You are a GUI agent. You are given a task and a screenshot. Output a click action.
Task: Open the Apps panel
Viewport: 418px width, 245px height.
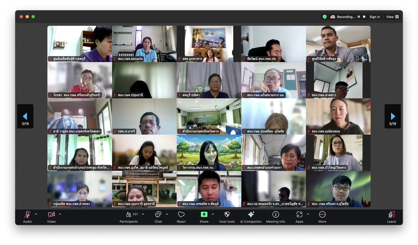click(299, 215)
